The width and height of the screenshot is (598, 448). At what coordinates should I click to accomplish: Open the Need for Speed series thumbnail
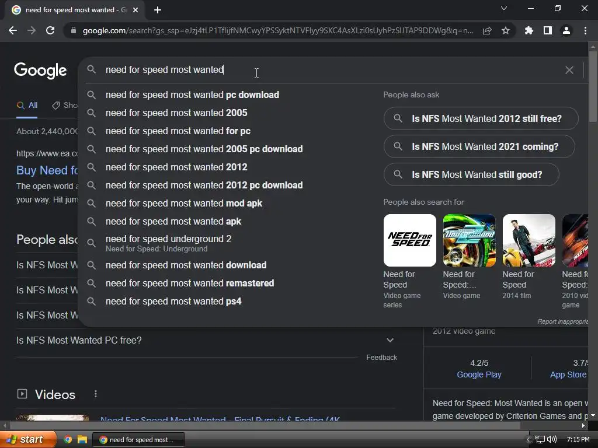tap(409, 240)
